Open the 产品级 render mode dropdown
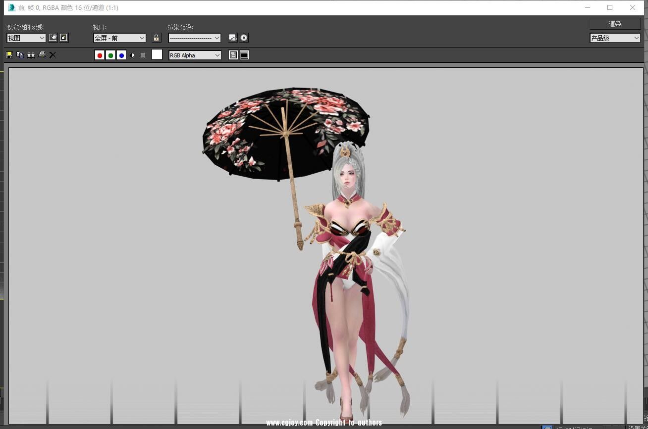The image size is (648, 429). point(615,38)
